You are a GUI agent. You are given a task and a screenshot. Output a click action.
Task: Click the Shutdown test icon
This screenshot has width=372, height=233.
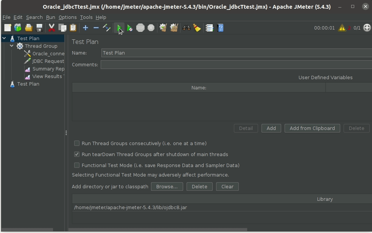(151, 28)
